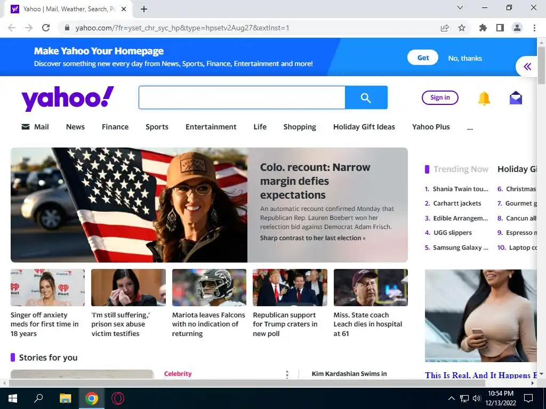Viewport: 546px width, 409px height.
Task: Open Holiday Gift Ideas nav item
Action: (364, 127)
